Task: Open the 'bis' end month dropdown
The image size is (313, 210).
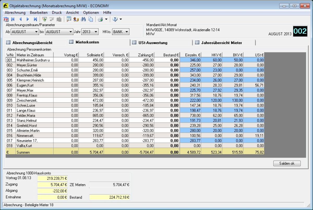Action: pyautogui.click(x=70, y=32)
